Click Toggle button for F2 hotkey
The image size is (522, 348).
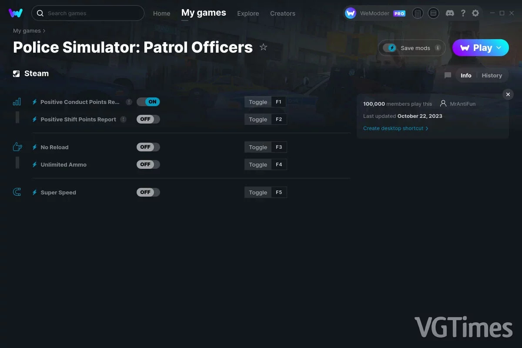(258, 119)
